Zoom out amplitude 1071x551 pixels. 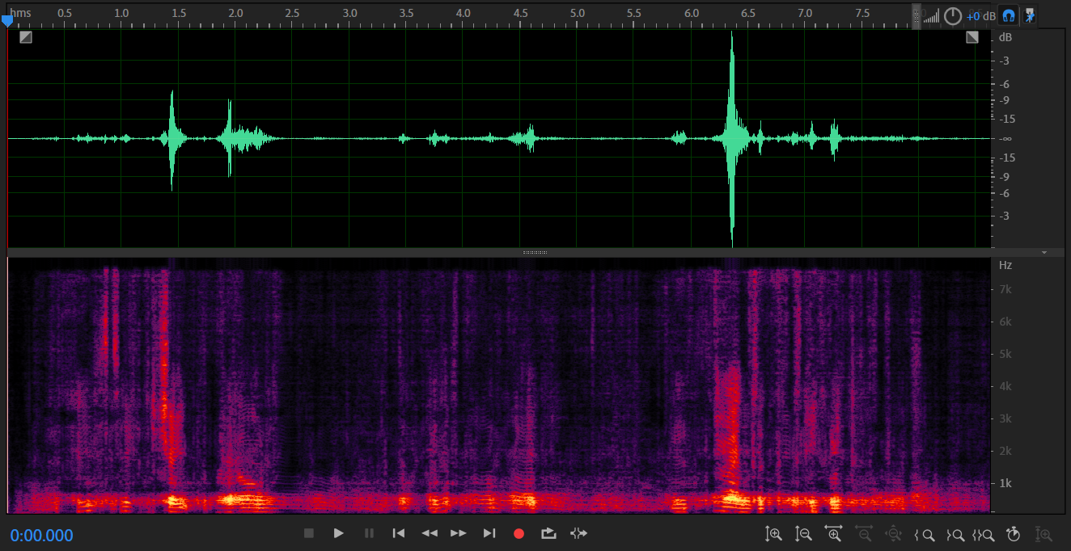click(x=803, y=534)
